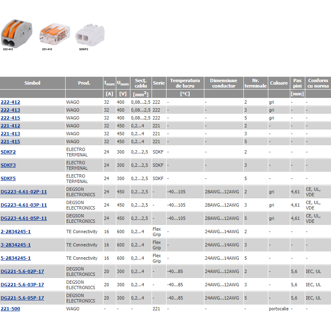Click 5,6 pitch in DG221-5.6-03P-17 row

pos(294,285)
